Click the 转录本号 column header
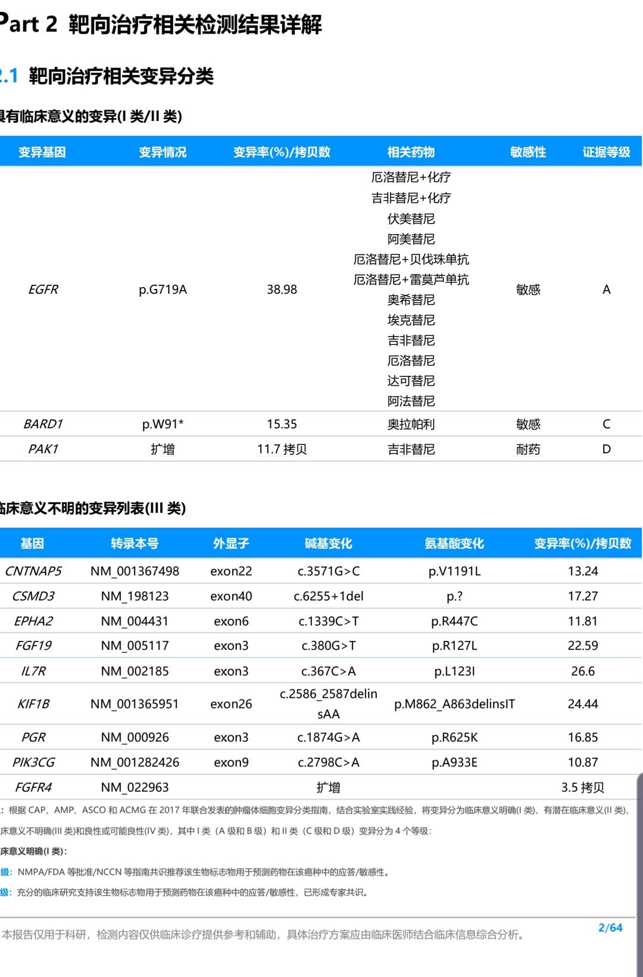Screen dimensions: 643x977 (x=135, y=543)
